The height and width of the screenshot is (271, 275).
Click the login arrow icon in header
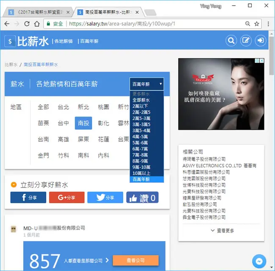(261, 41)
